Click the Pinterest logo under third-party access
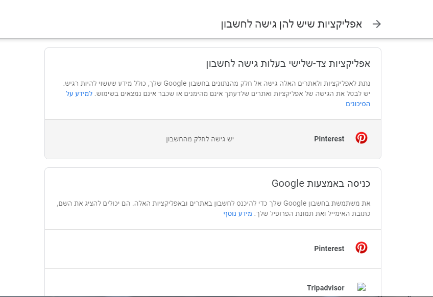 click(x=362, y=138)
